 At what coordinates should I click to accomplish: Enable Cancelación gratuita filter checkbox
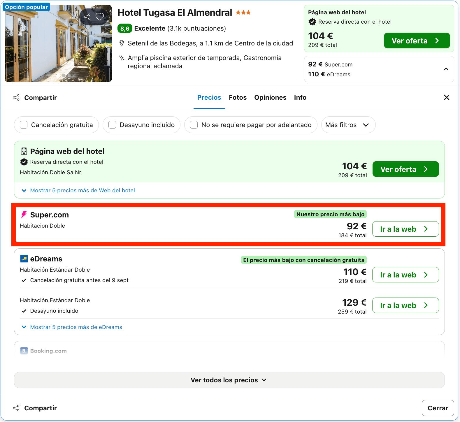coord(24,125)
